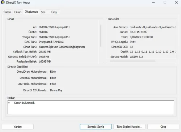Click the Cihaz panel vertical scrollbar
The height and width of the screenshot is (132, 181).
point(101,36)
